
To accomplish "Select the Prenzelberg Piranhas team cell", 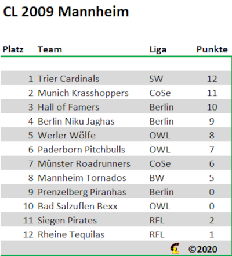I will (82, 193).
